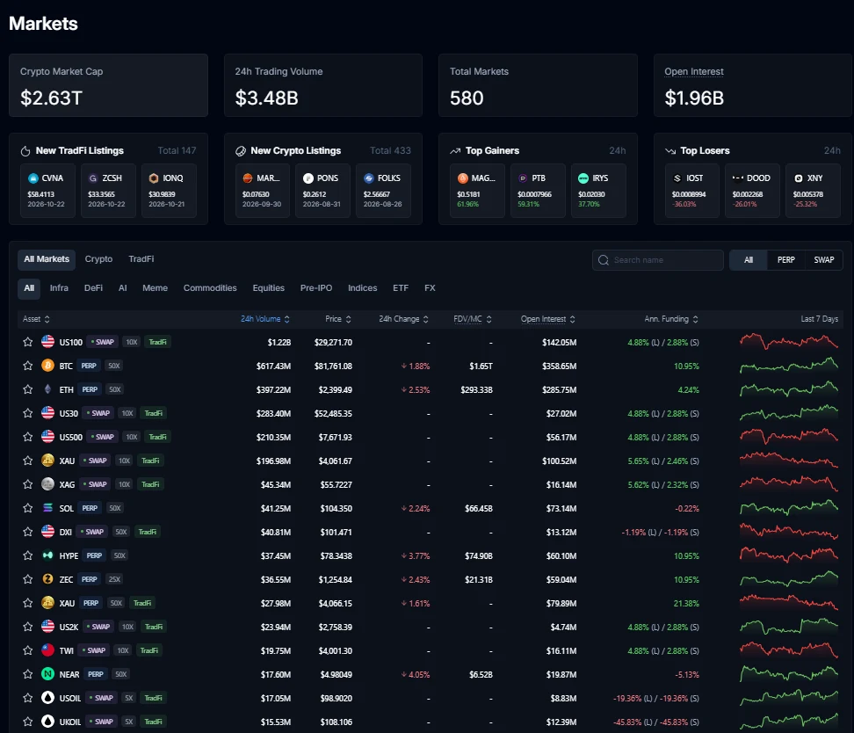
Task: Sort by Open Interest column header
Action: [x=548, y=319]
